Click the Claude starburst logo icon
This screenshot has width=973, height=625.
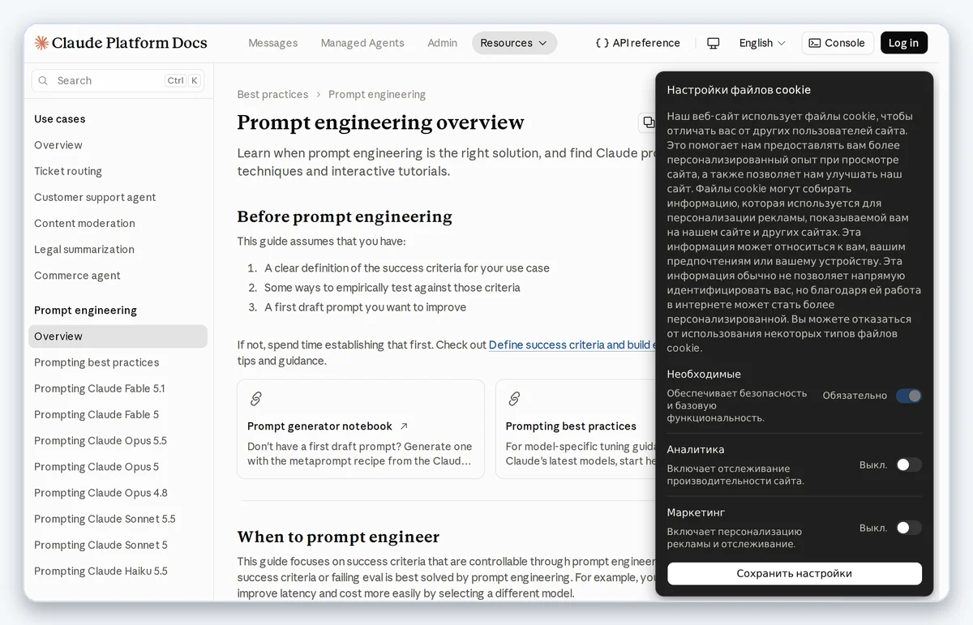[x=41, y=43]
